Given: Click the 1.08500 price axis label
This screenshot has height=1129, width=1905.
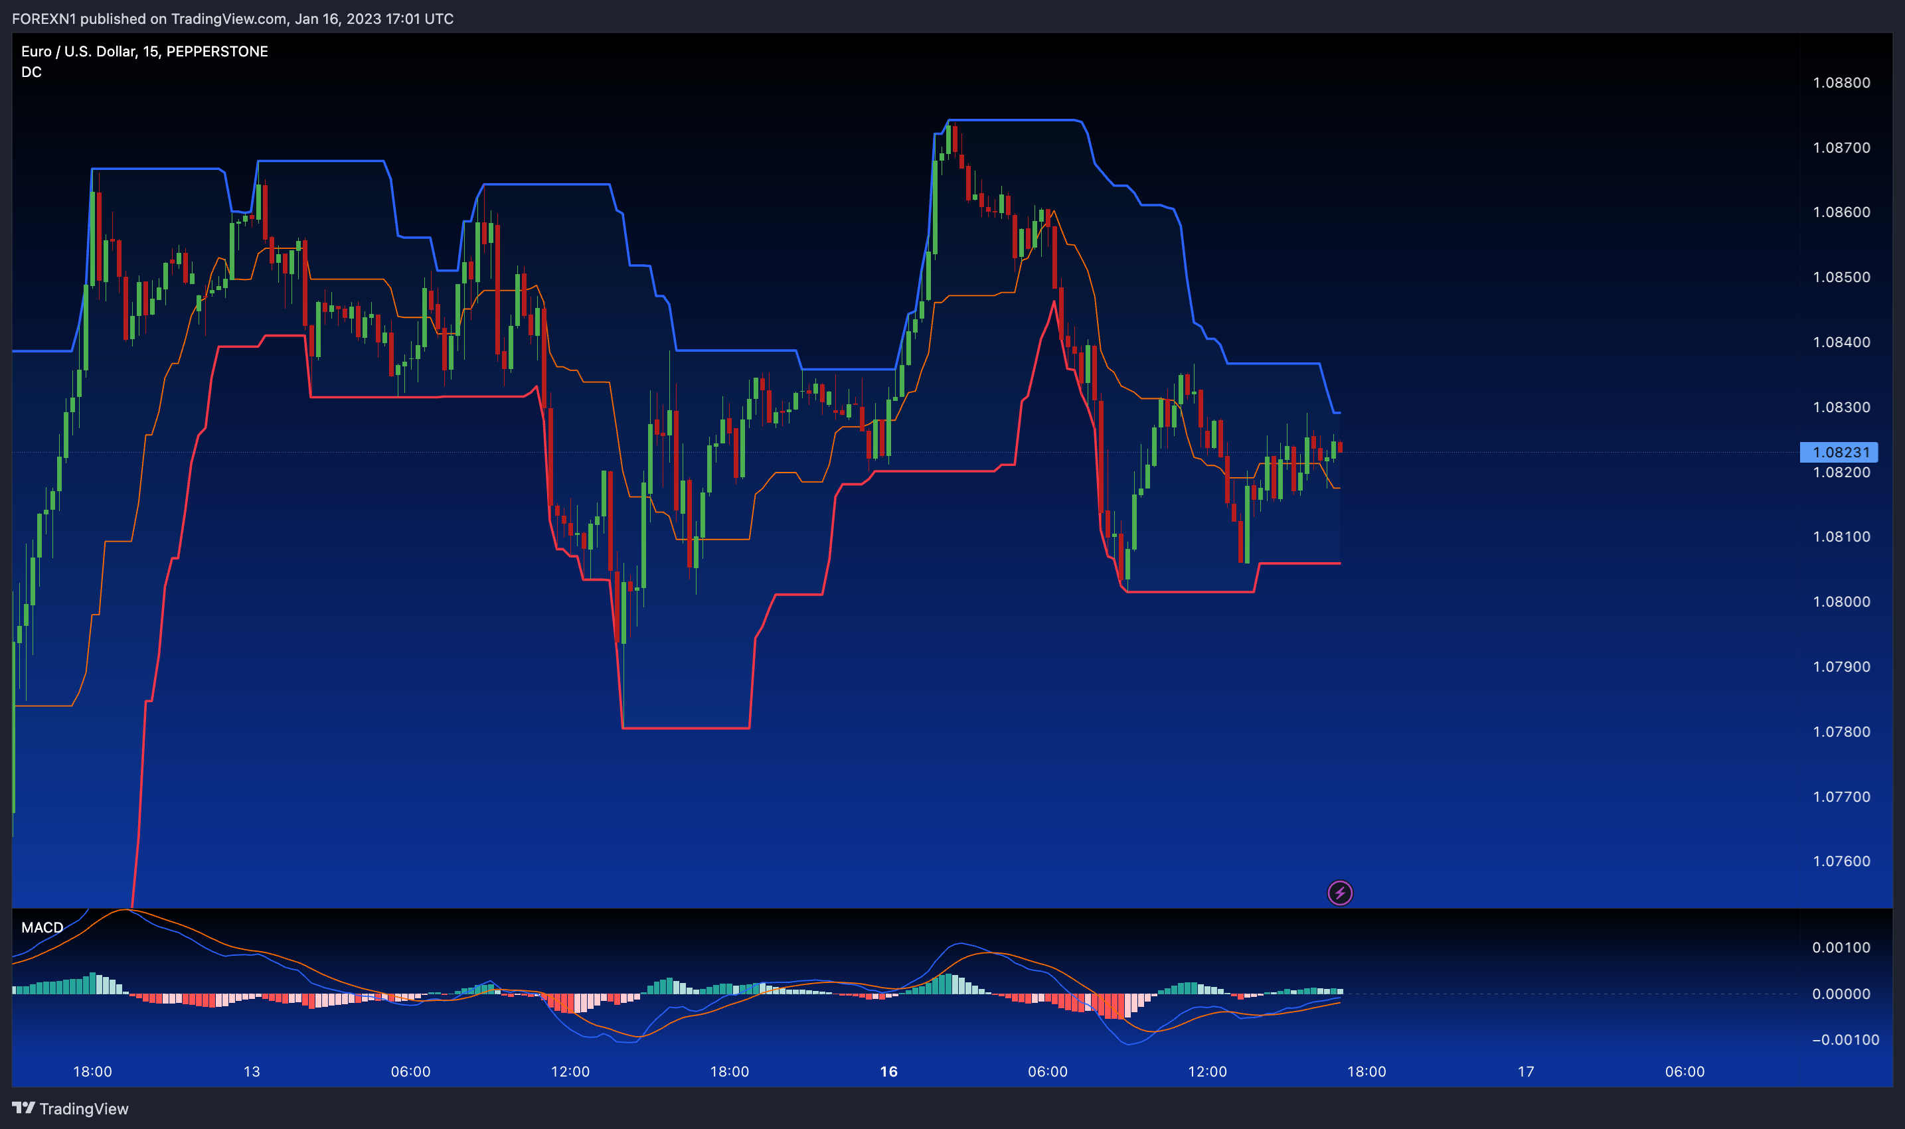Looking at the screenshot, I should (x=1841, y=277).
